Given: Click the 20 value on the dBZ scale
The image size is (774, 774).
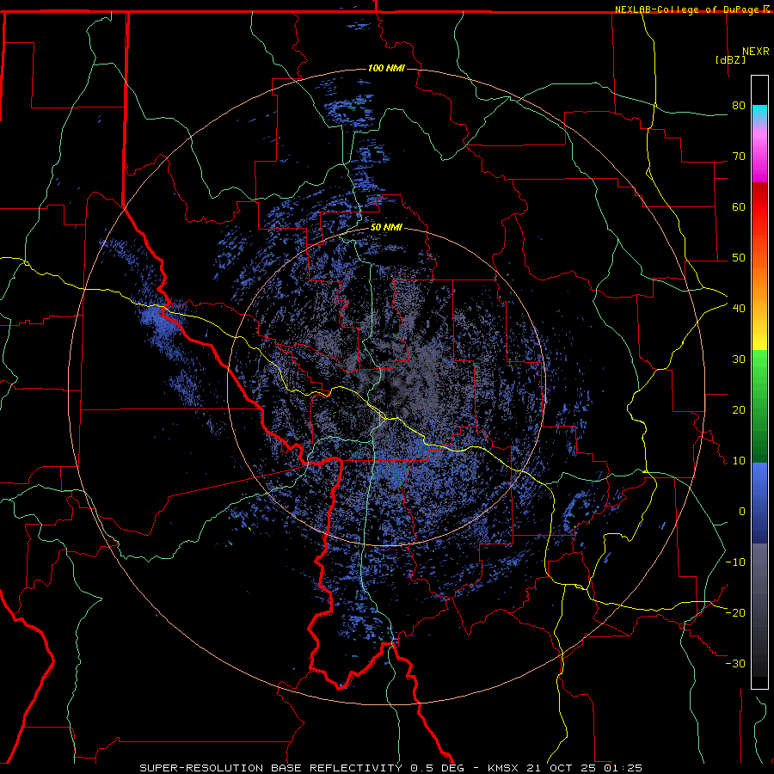Looking at the screenshot, I should 739,410.
